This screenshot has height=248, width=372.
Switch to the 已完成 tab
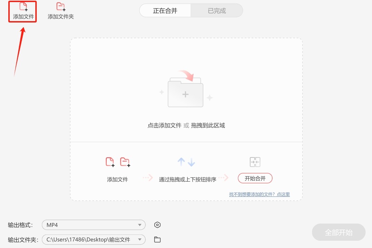tap(217, 11)
